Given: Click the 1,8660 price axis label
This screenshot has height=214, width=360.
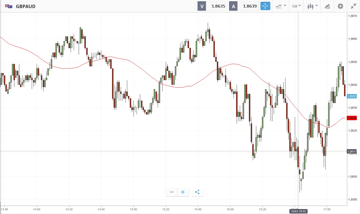Looking at the screenshot, I should tap(353, 39).
